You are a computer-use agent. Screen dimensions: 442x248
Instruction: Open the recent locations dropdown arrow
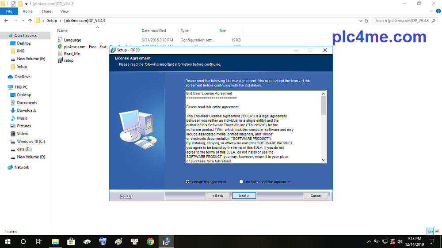[23, 21]
